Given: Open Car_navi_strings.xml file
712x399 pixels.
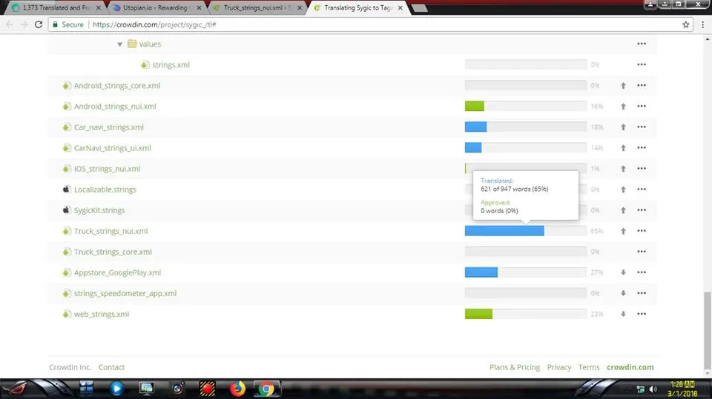Looking at the screenshot, I should (109, 127).
